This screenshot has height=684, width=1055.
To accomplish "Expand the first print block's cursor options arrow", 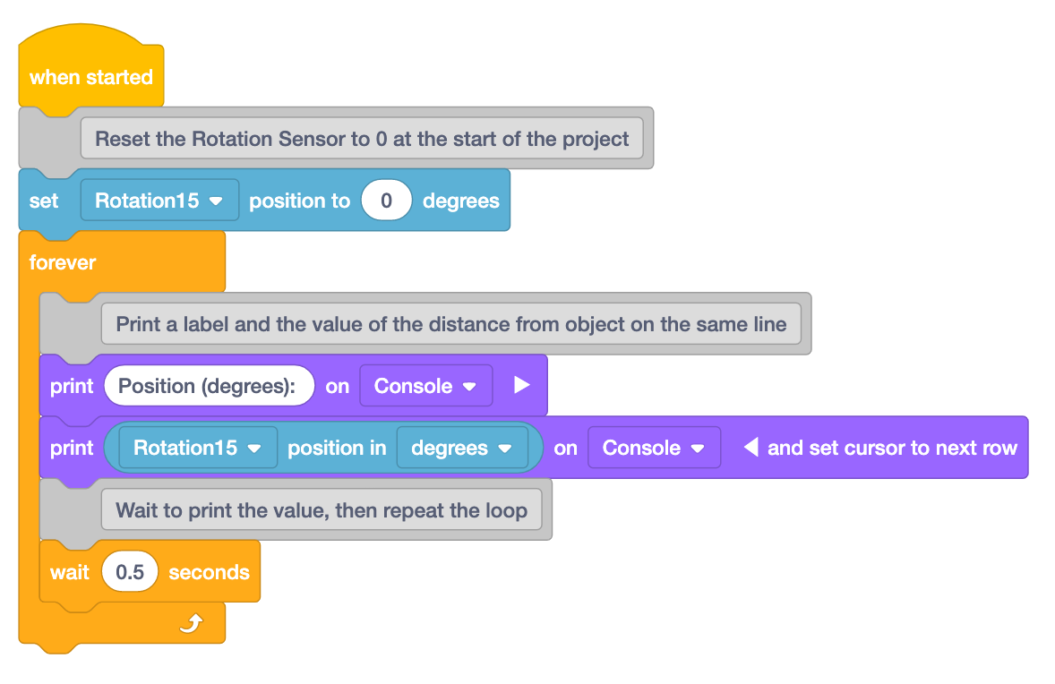I will pyautogui.click(x=522, y=385).
